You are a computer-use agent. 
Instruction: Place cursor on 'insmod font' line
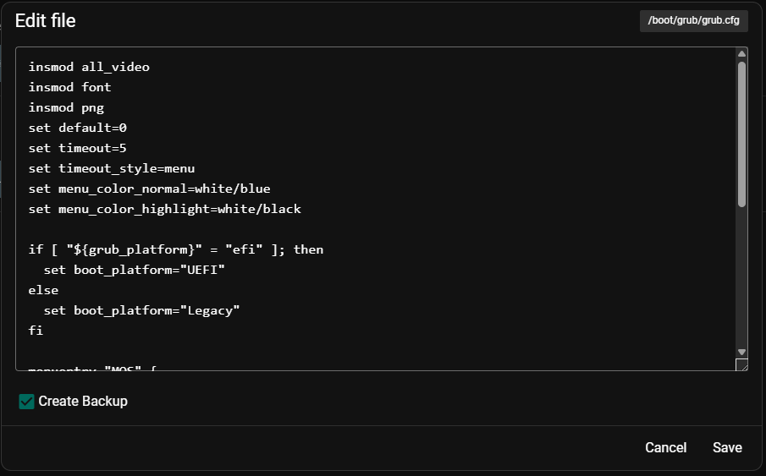pos(70,87)
